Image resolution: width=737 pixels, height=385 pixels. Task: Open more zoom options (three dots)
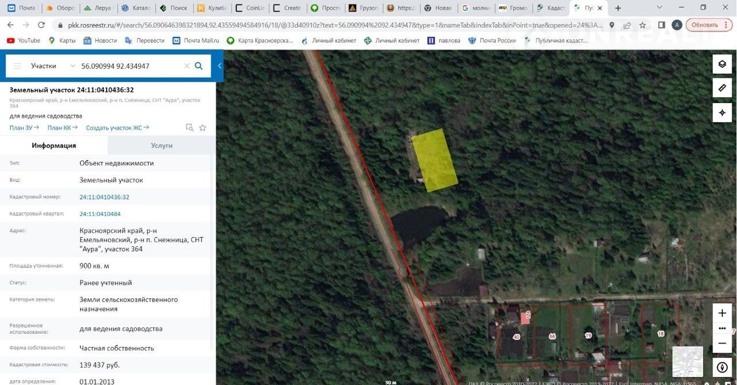click(722, 329)
